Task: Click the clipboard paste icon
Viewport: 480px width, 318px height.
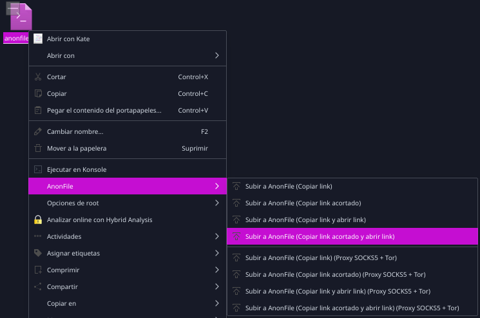Action: click(38, 110)
